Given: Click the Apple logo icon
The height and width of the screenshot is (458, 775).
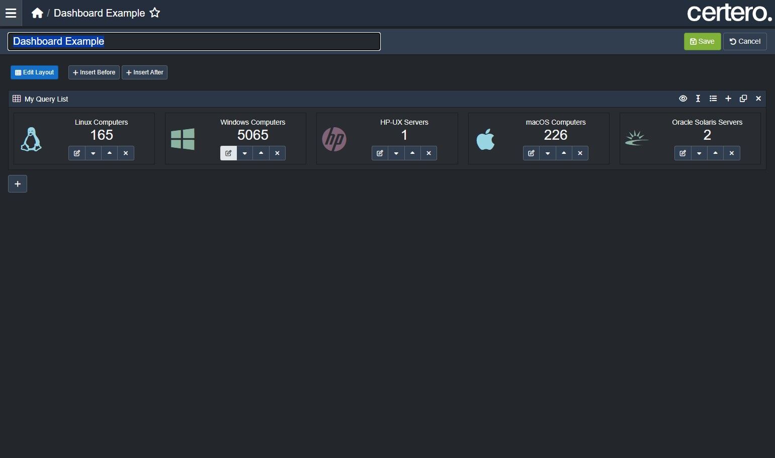Looking at the screenshot, I should (485, 139).
